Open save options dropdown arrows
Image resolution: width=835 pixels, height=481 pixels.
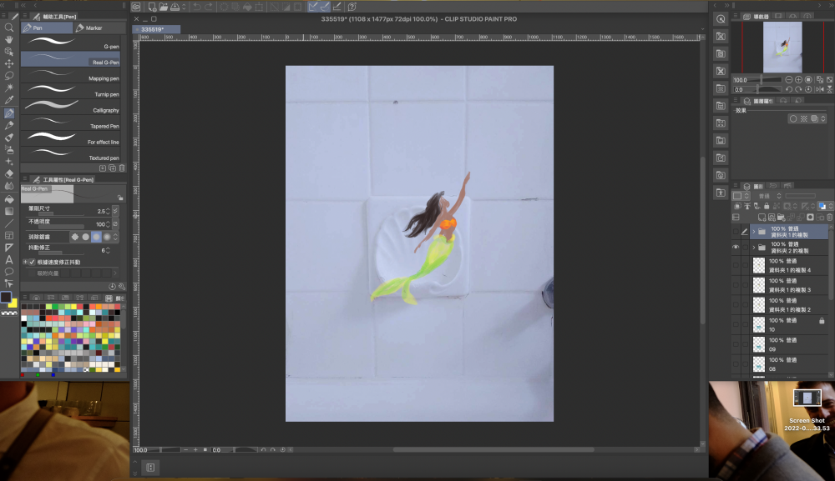coord(185,7)
